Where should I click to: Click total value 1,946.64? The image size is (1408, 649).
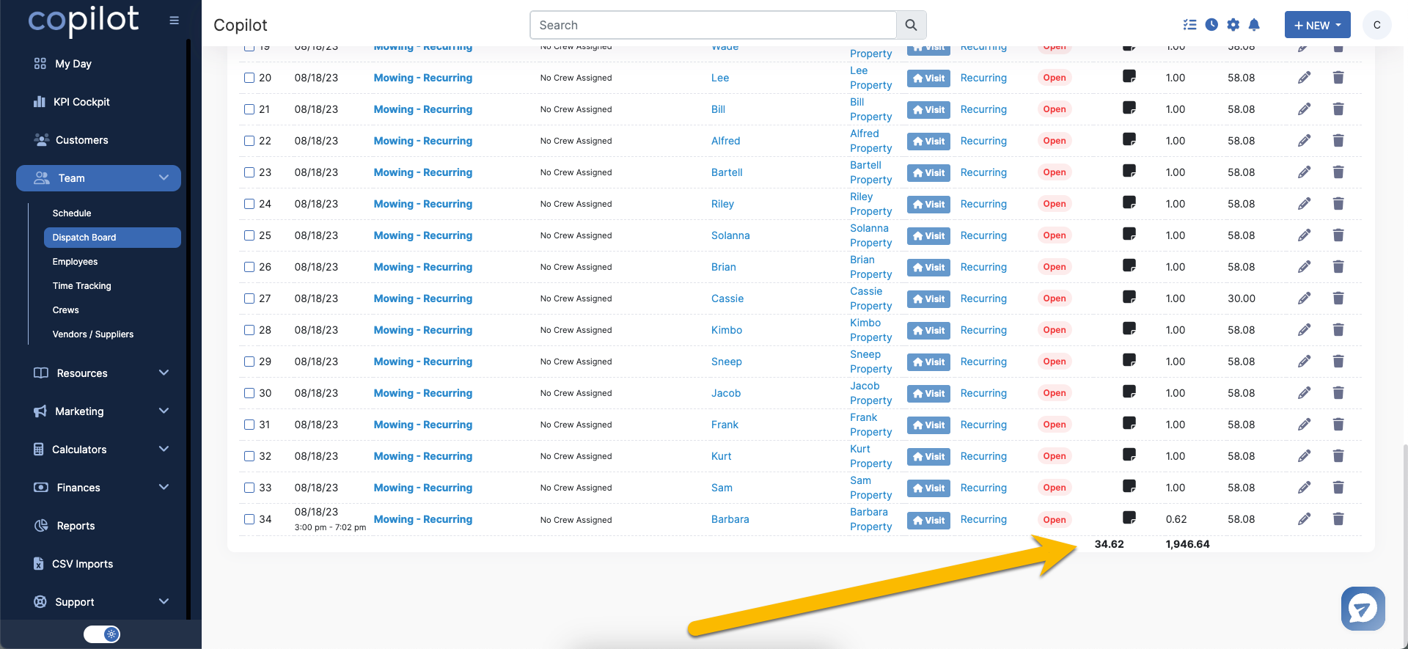pyautogui.click(x=1187, y=544)
